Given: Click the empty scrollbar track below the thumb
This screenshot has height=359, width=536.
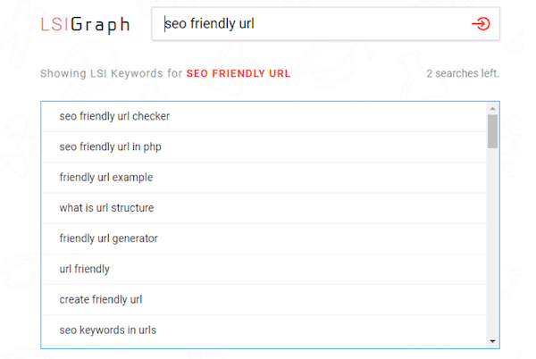Looking at the screenshot, I should coord(492,241).
